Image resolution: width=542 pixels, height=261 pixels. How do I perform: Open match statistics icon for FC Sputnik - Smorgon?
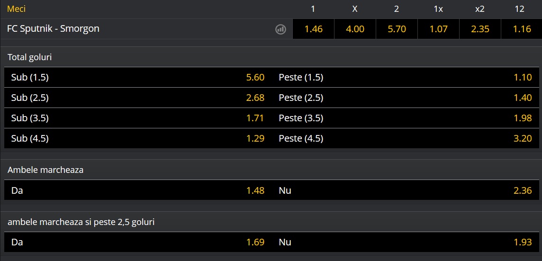point(280,29)
